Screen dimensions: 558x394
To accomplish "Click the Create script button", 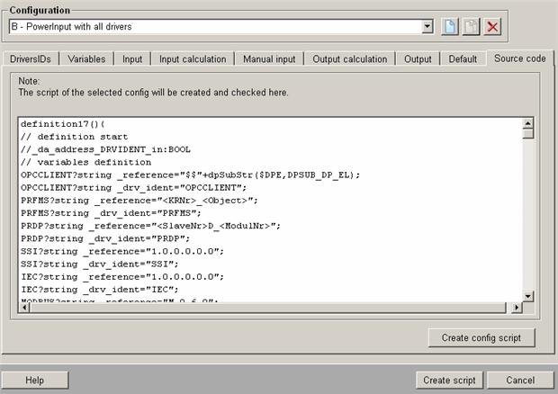I will tap(449, 381).
